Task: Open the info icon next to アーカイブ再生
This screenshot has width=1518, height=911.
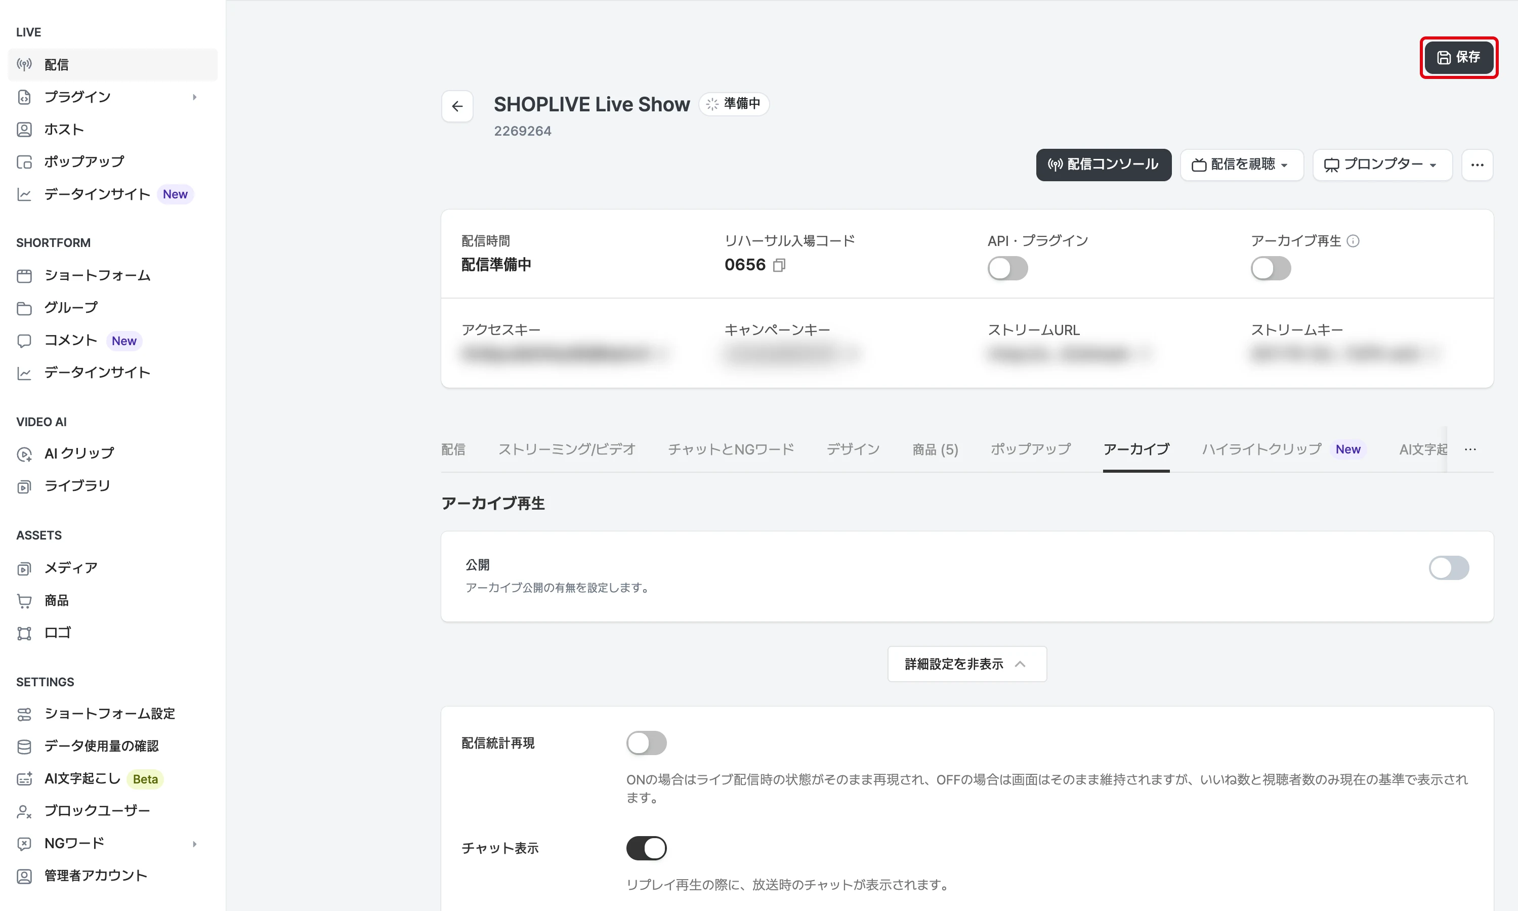Action: pos(1353,240)
